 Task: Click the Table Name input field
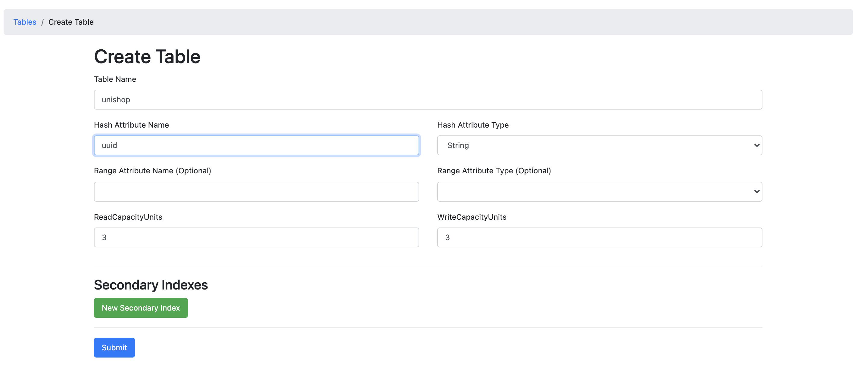click(428, 99)
